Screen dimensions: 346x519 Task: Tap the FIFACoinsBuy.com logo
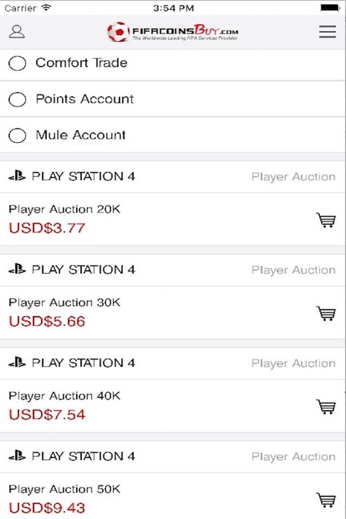(x=173, y=32)
